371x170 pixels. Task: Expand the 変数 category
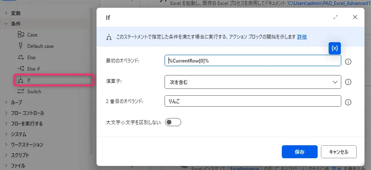click(x=16, y=13)
